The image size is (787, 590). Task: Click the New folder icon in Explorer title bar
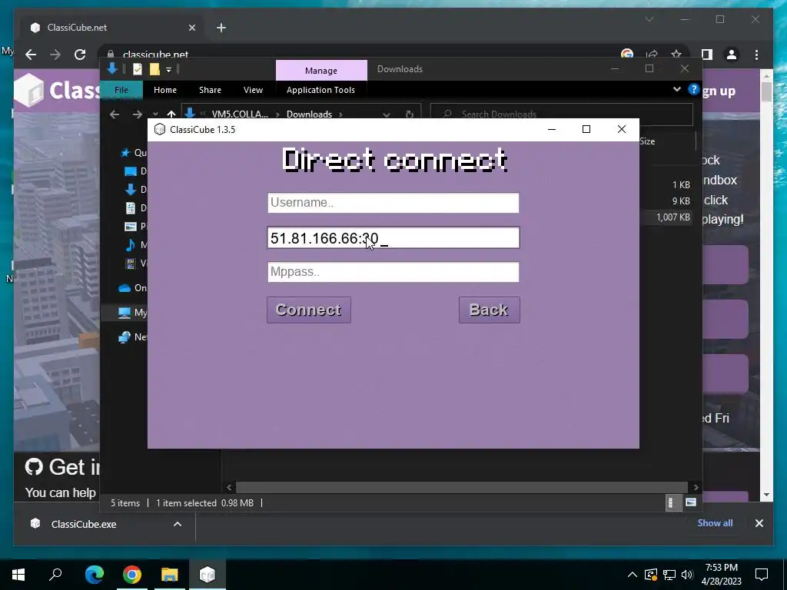tap(154, 69)
